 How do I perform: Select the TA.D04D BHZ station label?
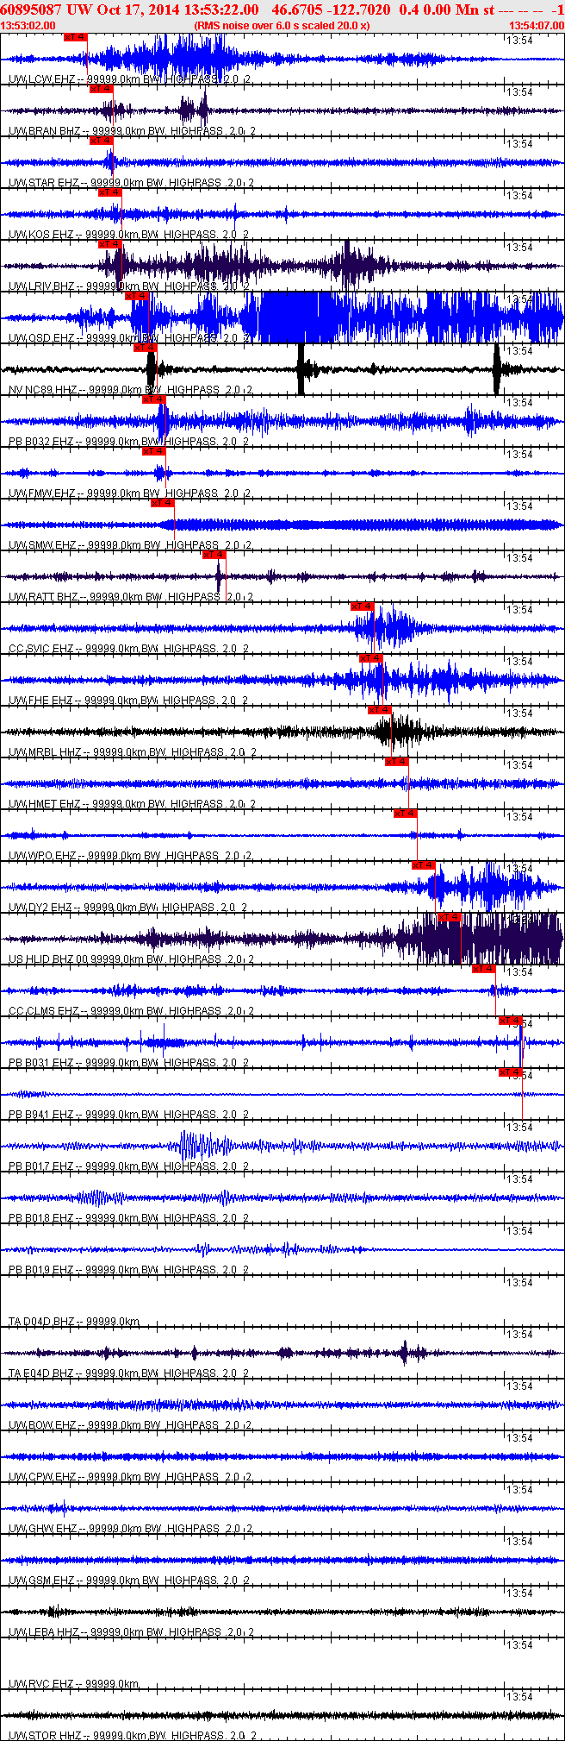click(x=41, y=1322)
